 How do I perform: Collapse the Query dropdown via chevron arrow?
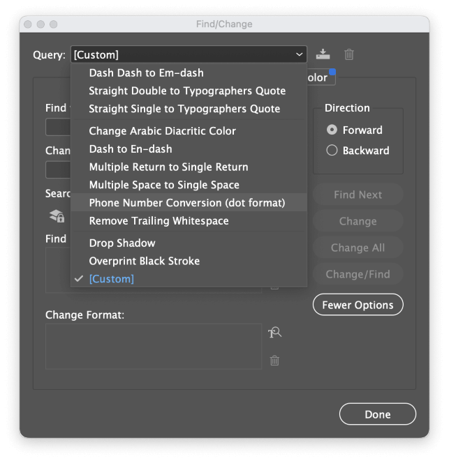(299, 54)
